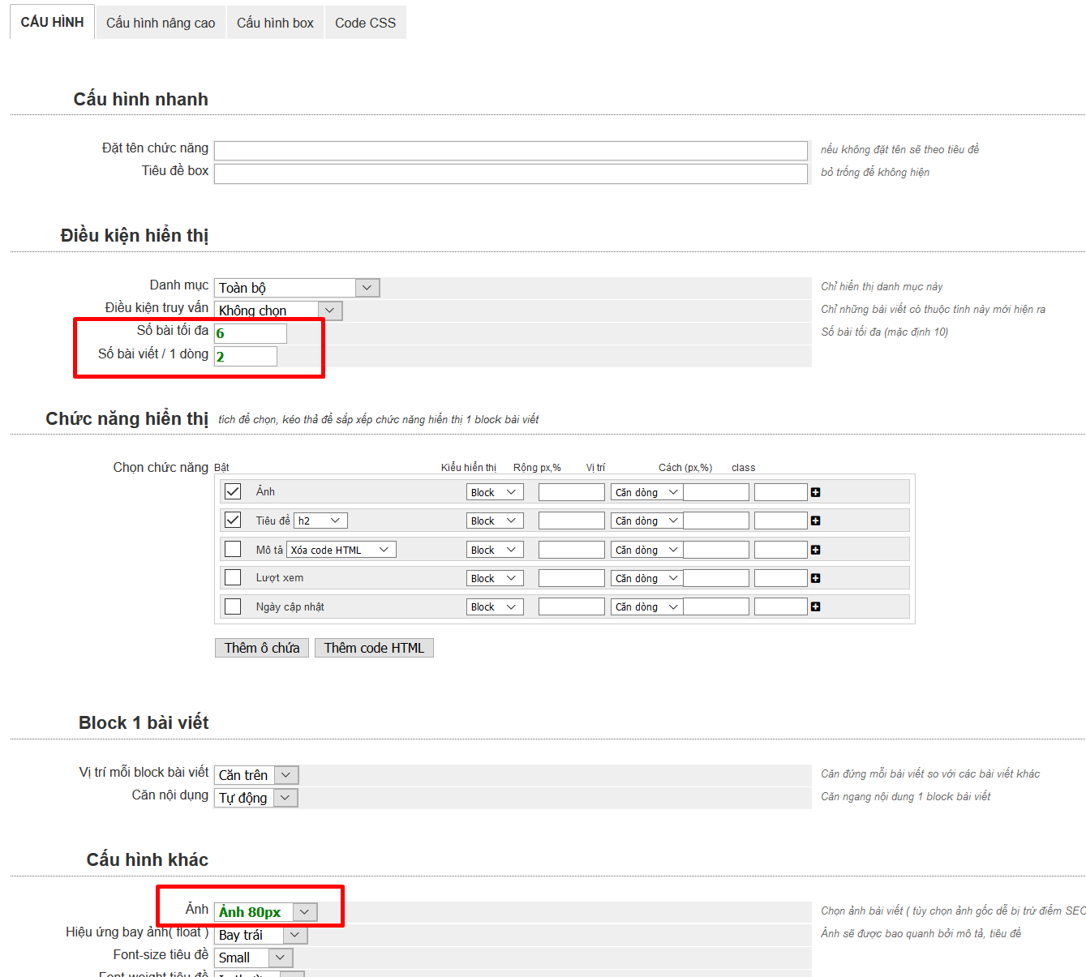Click the 'Số bài tối đa (mặc định 10)' hint
Viewport: 1086px width, 977px height.
(x=884, y=332)
